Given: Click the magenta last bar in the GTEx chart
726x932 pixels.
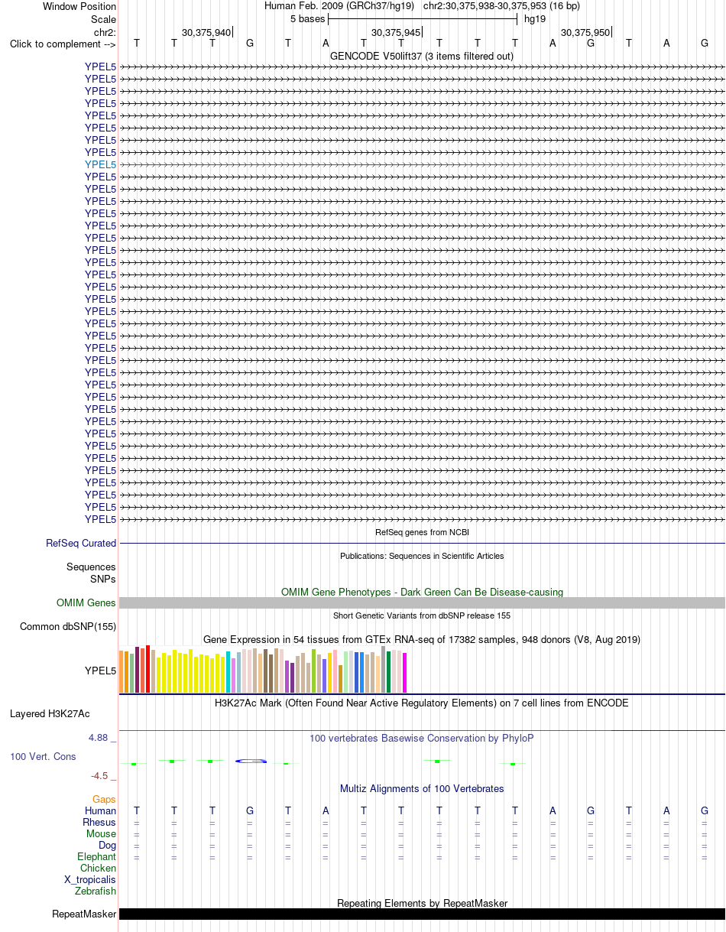Looking at the screenshot, I should [x=404, y=673].
